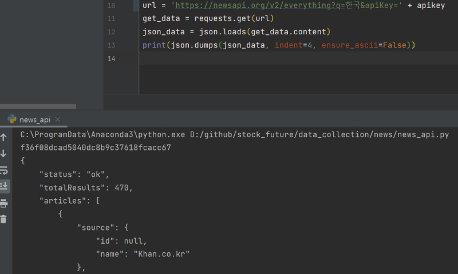458x274 pixels.
Task: Toggle Scroll to End in console
Action: (4, 186)
